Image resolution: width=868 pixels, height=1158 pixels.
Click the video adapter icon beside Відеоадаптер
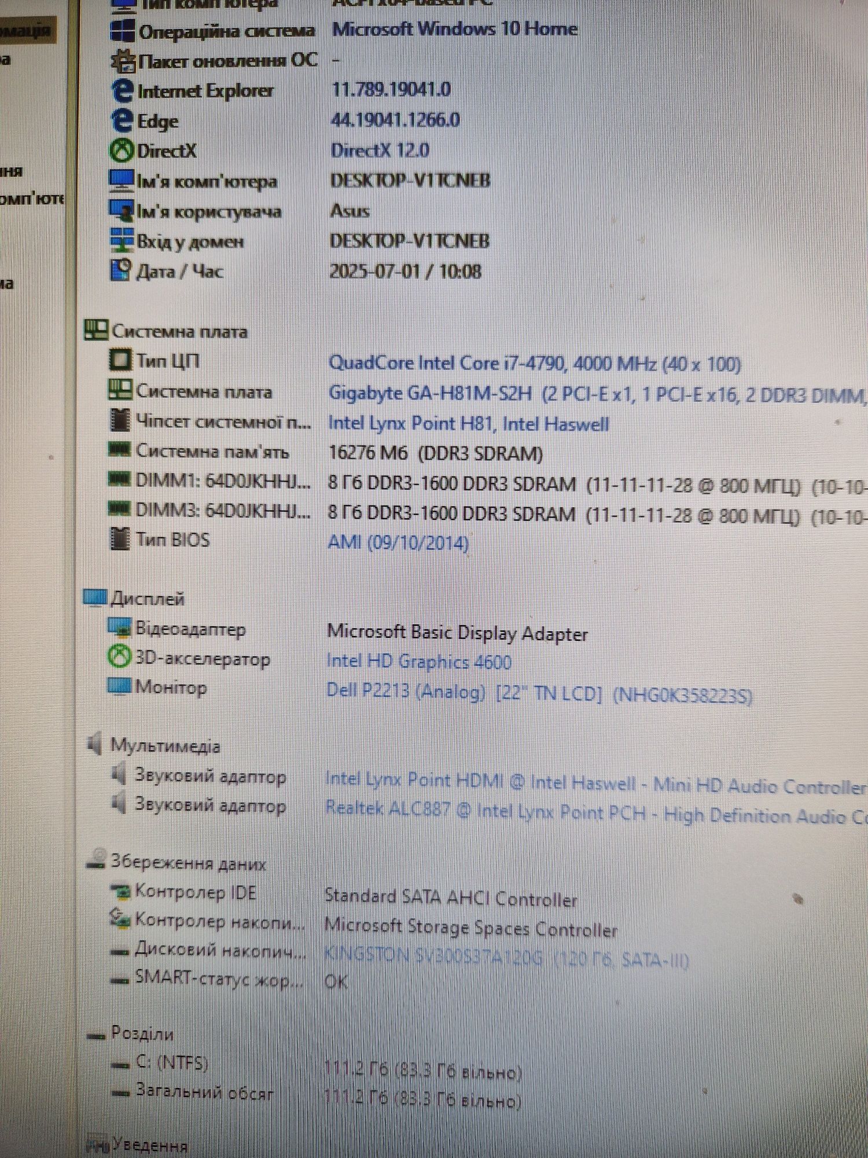coord(119,627)
